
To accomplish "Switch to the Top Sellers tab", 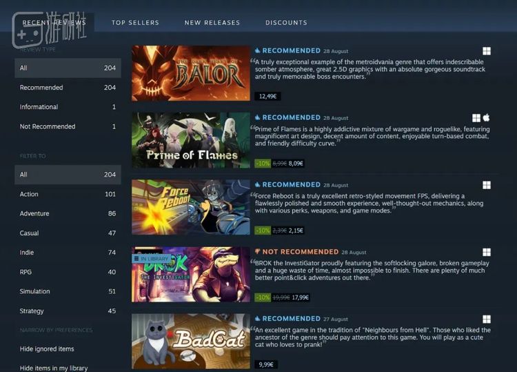I will pyautogui.click(x=135, y=23).
